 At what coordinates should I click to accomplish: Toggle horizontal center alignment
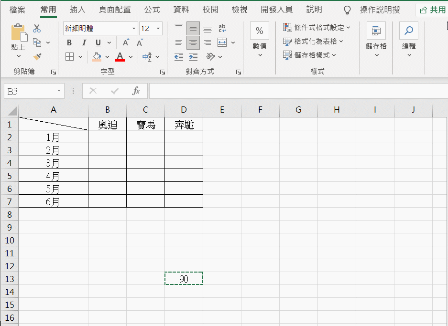click(x=193, y=42)
